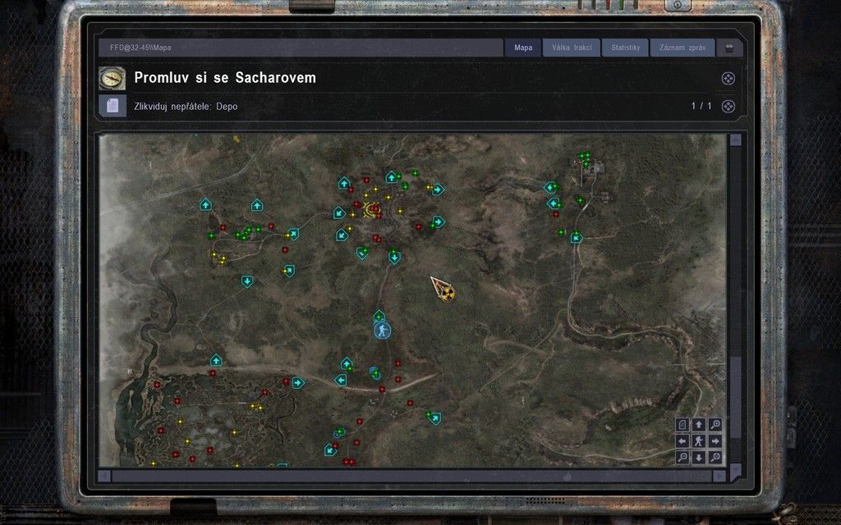Click the yellow circular target marker on map
The width and height of the screenshot is (841, 525).
coord(372,209)
